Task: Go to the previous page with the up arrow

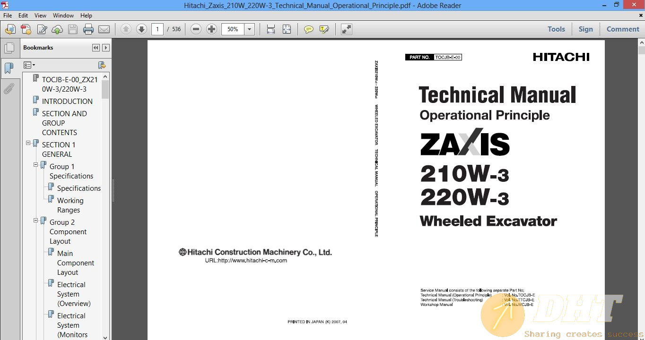Action: [x=126, y=29]
